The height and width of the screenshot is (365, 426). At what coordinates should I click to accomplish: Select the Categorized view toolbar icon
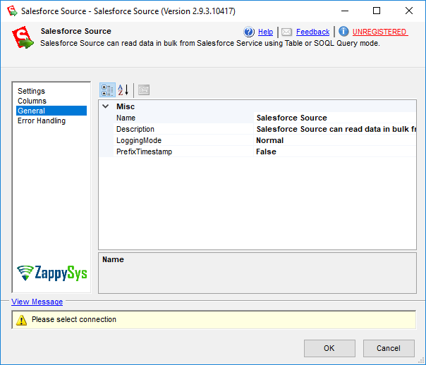pos(107,90)
